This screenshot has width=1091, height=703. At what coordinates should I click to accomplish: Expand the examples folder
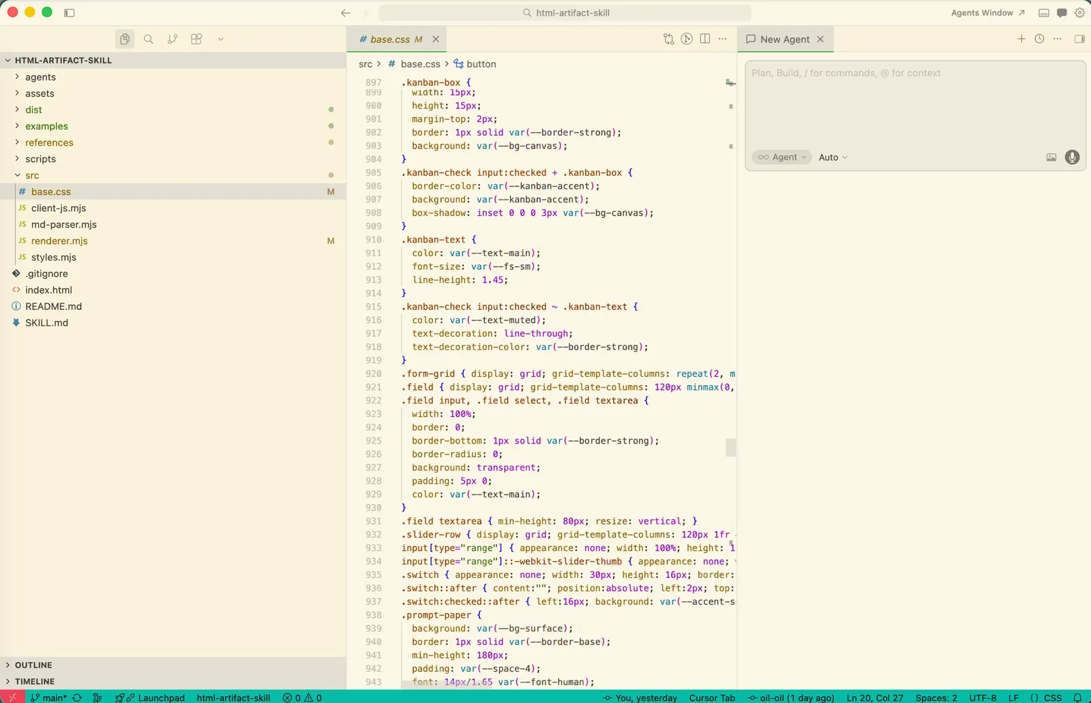173,126
